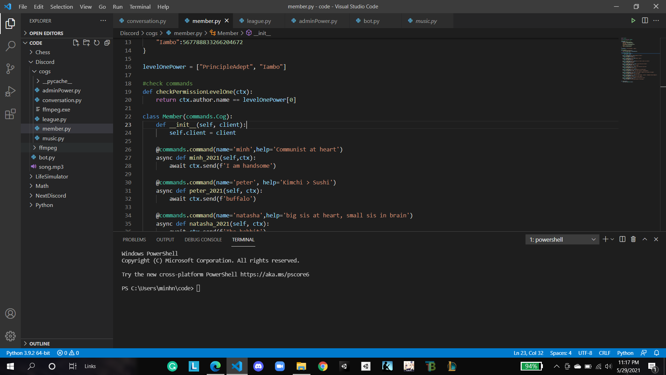666x375 pixels.
Task: Switch to the league.py tab
Action: tap(259, 21)
